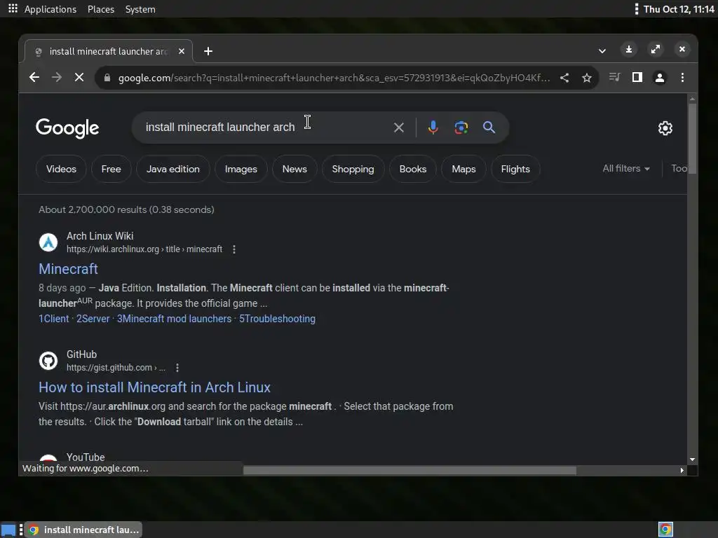Switch to Maps results
This screenshot has width=718, height=538.
[463, 170]
